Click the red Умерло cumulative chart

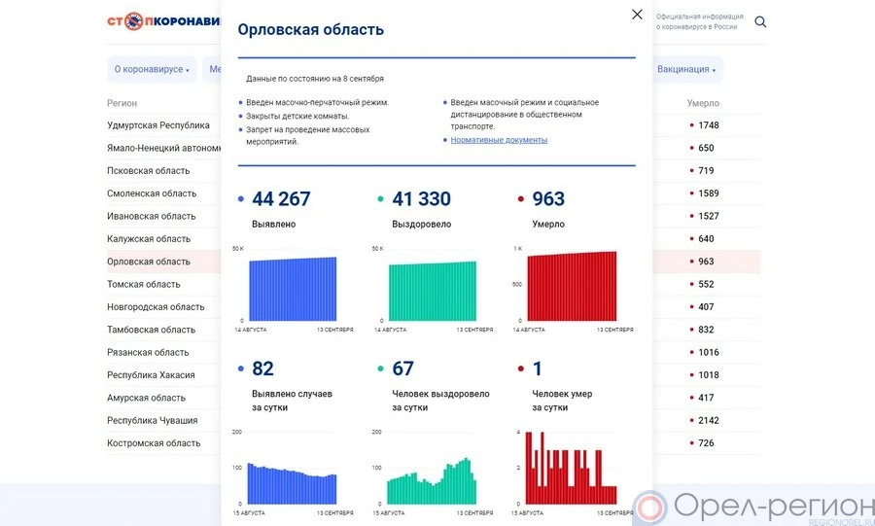click(x=573, y=287)
